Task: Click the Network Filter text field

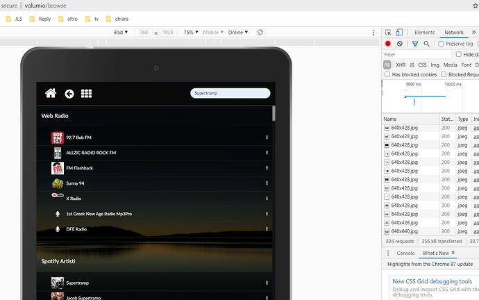Action: (417, 54)
